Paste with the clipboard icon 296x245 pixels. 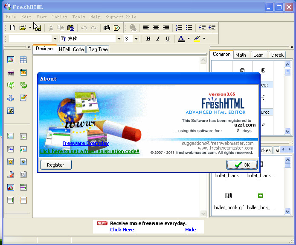coord(71,28)
